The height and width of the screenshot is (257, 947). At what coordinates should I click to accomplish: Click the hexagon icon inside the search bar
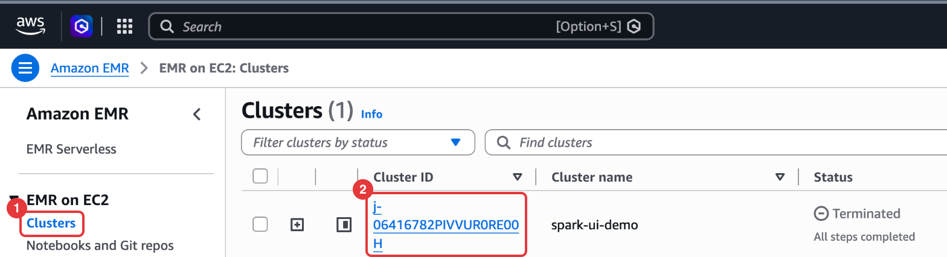[x=634, y=27]
